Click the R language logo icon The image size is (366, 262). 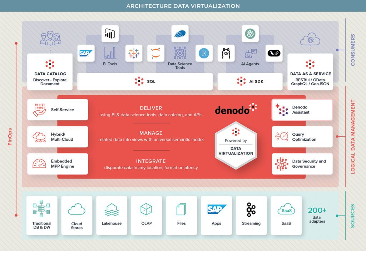pyautogui.click(x=204, y=53)
